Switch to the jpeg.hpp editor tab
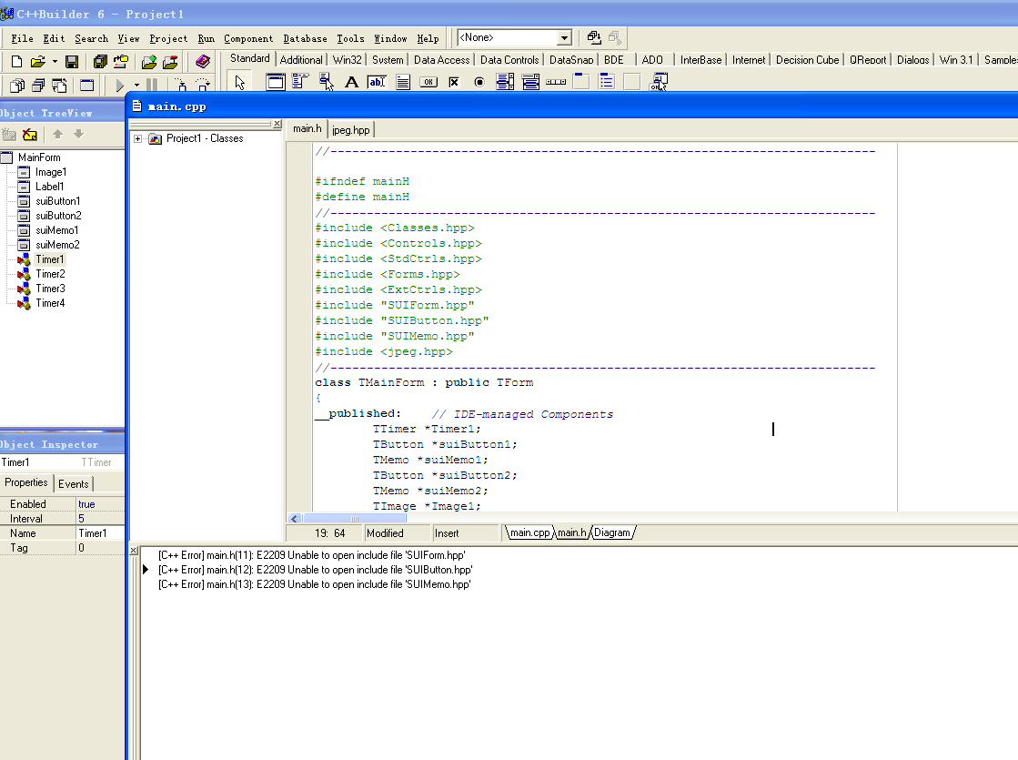 click(x=350, y=129)
